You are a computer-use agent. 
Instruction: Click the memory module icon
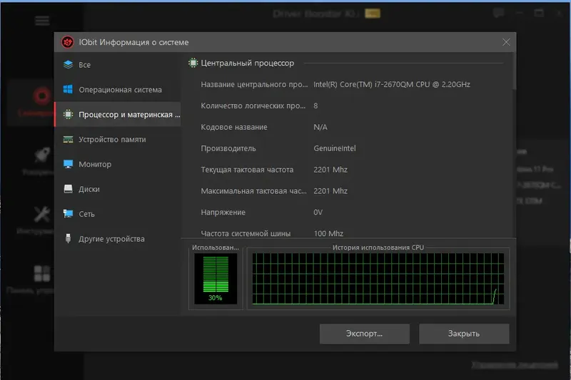click(68, 139)
